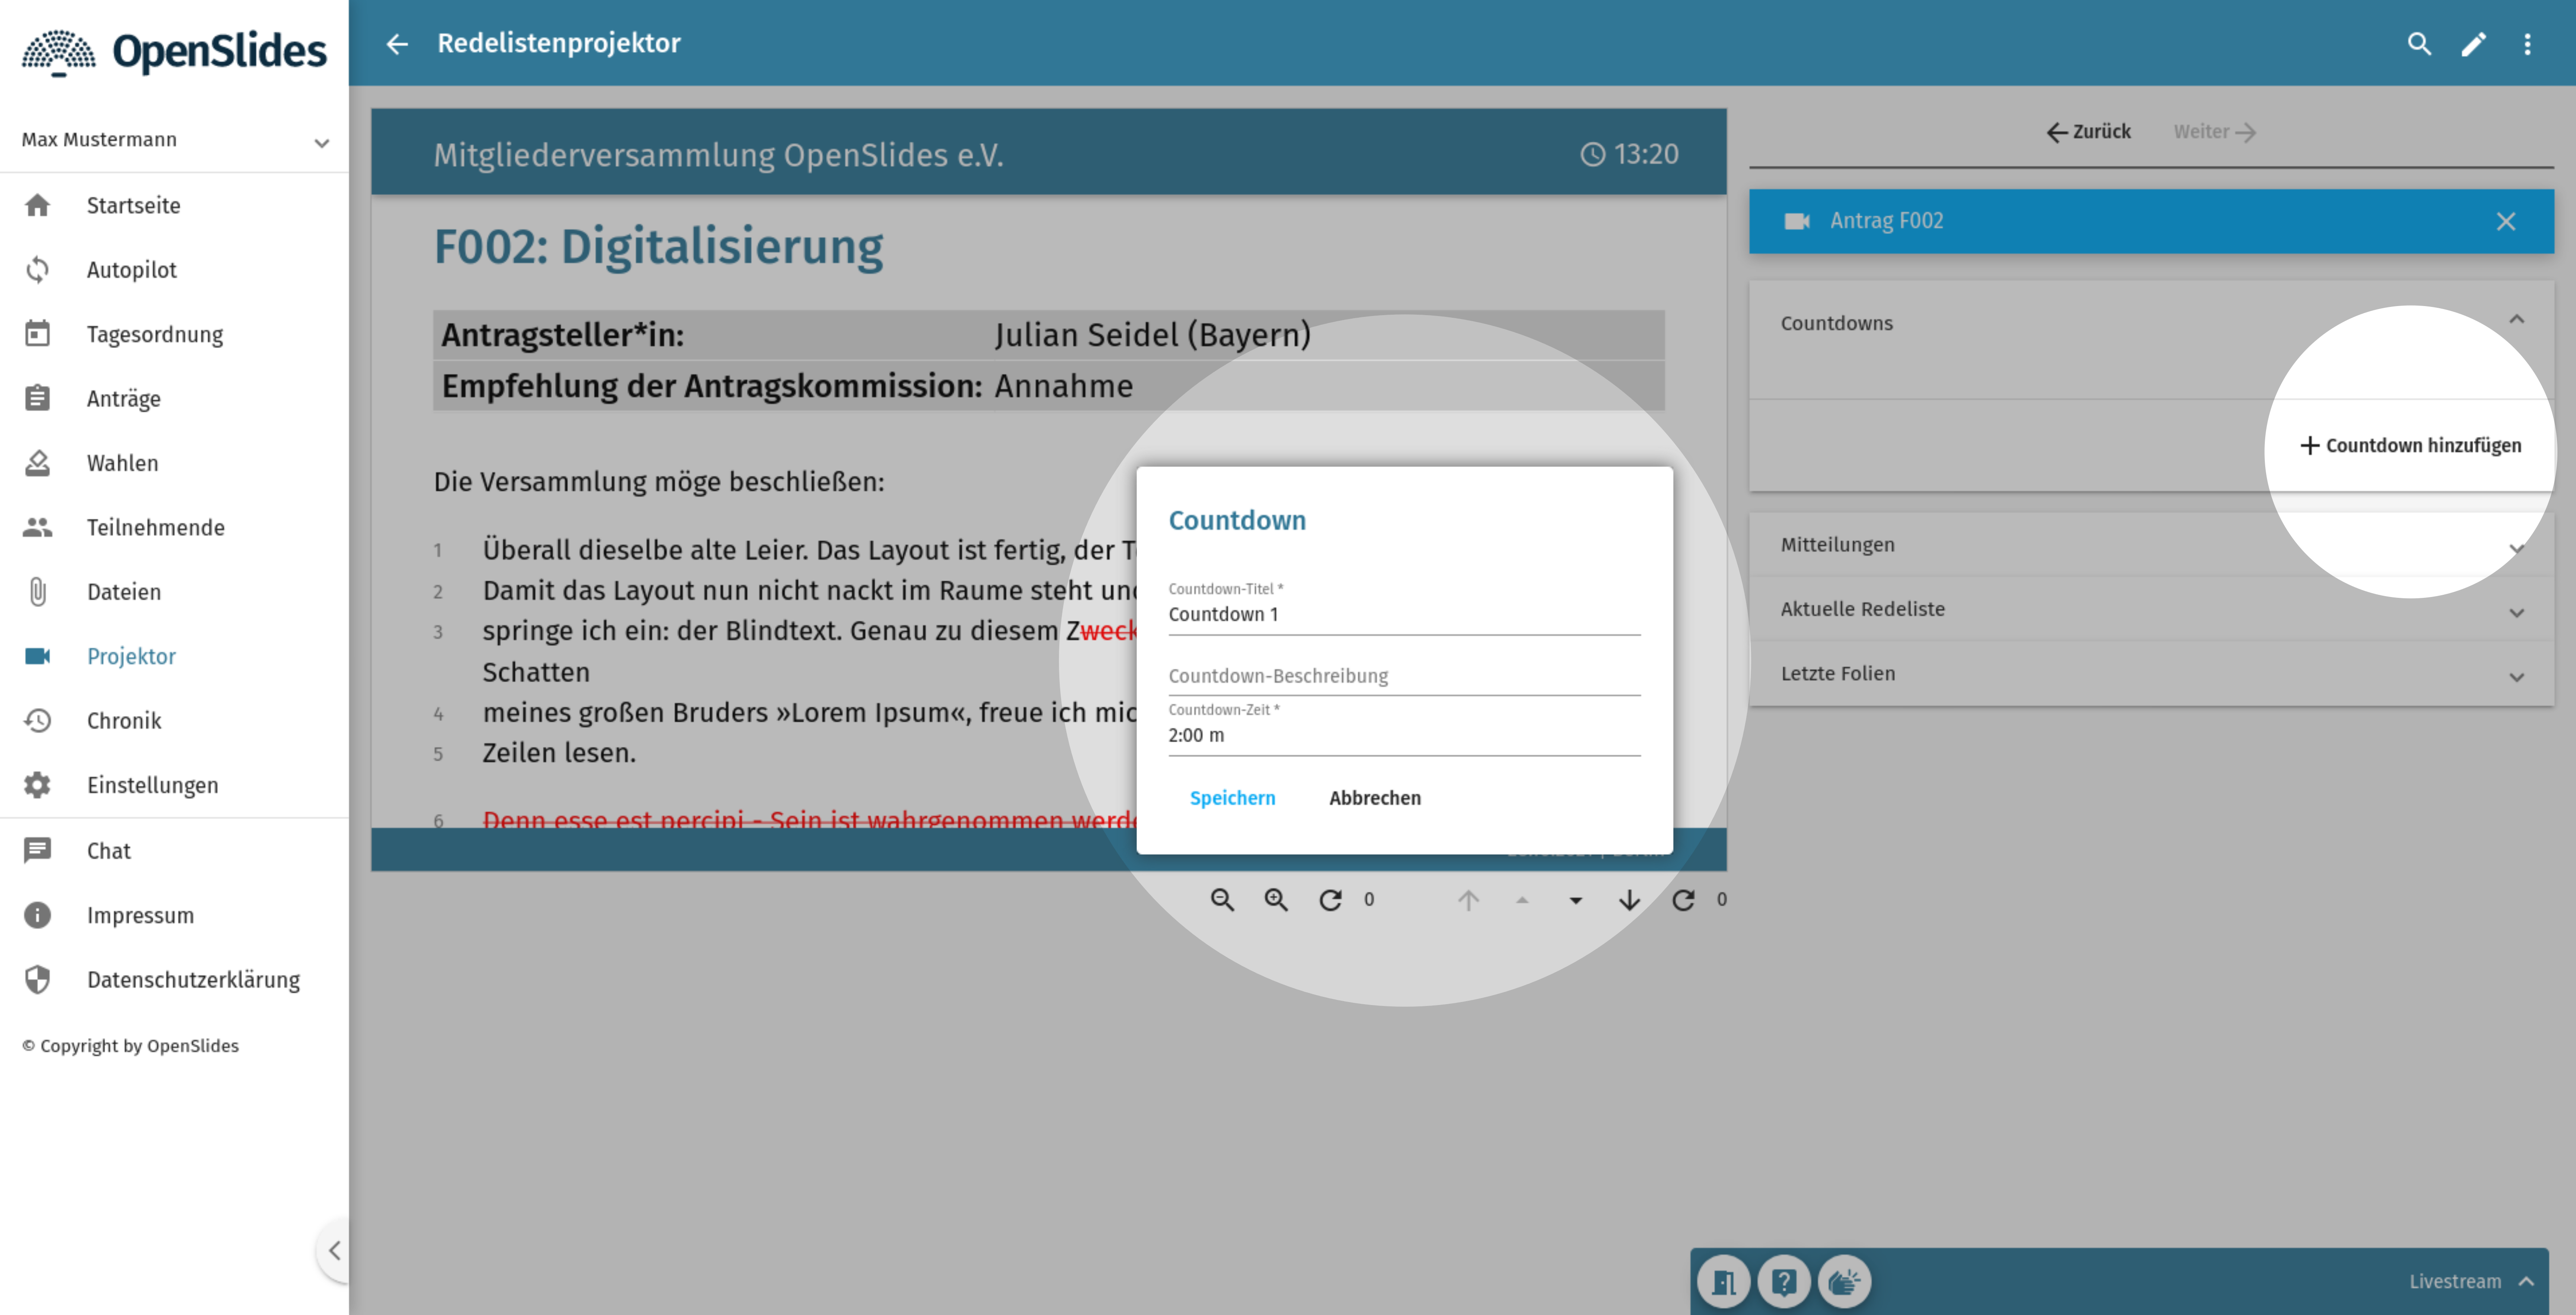
Task: Click Zurück navigation button
Action: pyautogui.click(x=2088, y=132)
